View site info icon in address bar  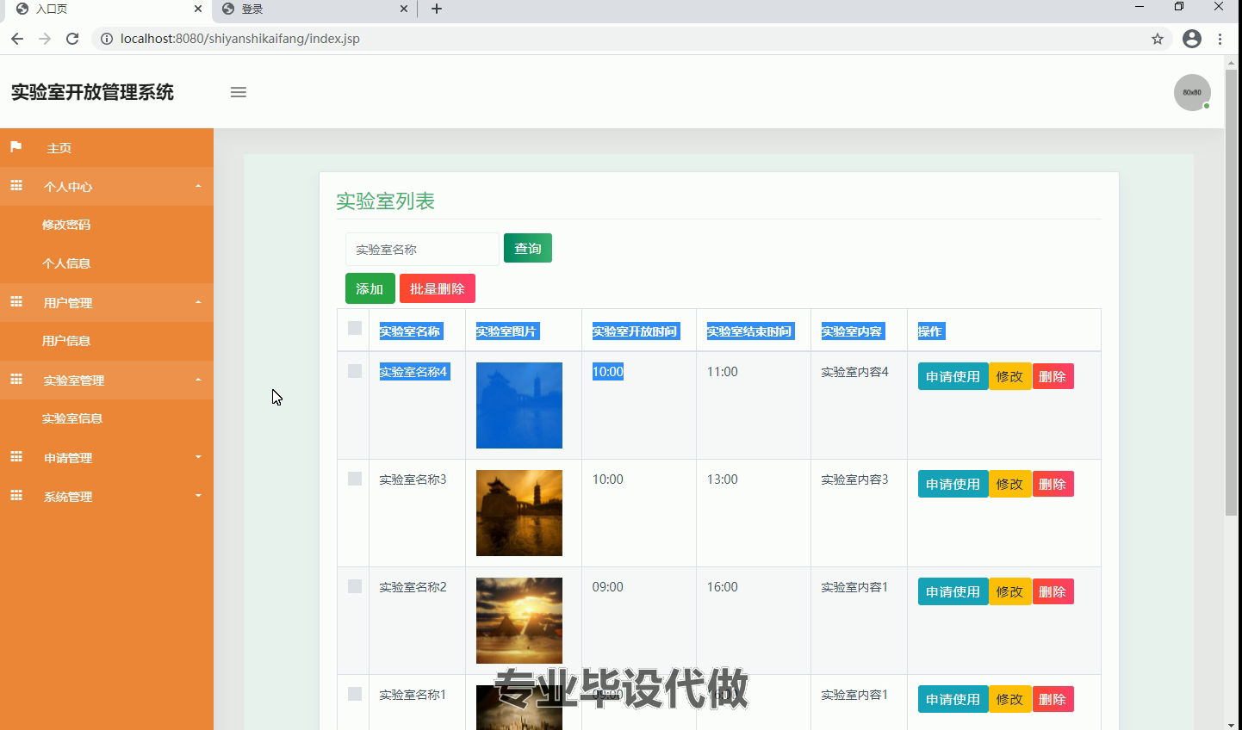tap(107, 39)
